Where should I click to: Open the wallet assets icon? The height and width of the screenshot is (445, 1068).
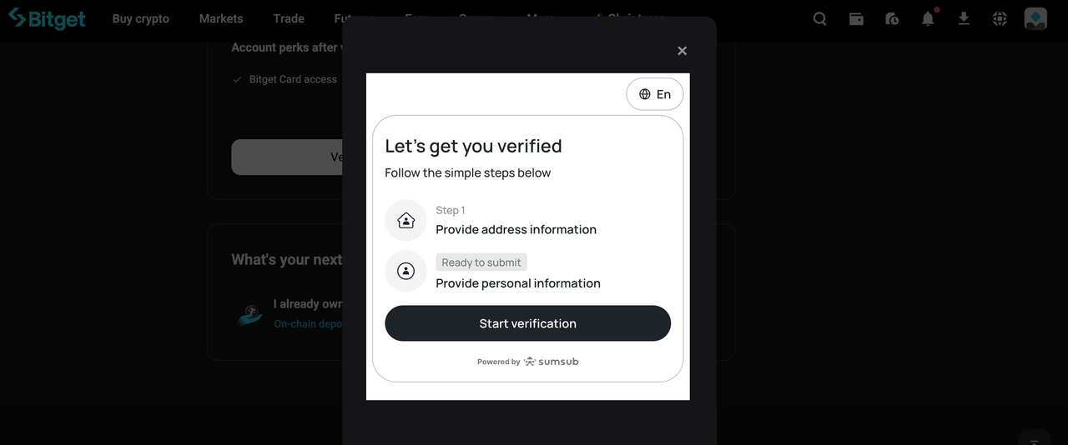[x=856, y=18]
